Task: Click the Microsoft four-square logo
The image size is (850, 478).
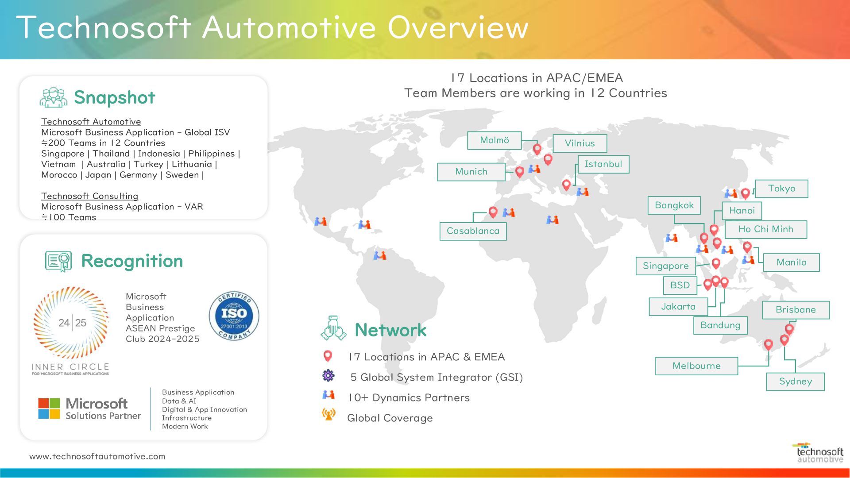Action: point(49,409)
